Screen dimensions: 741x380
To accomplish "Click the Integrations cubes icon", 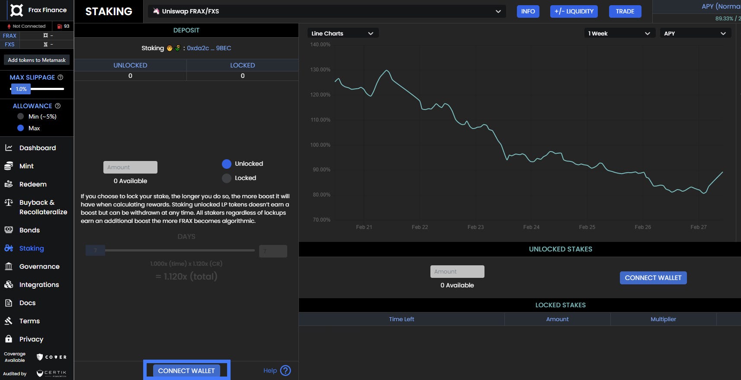I will click(9, 284).
